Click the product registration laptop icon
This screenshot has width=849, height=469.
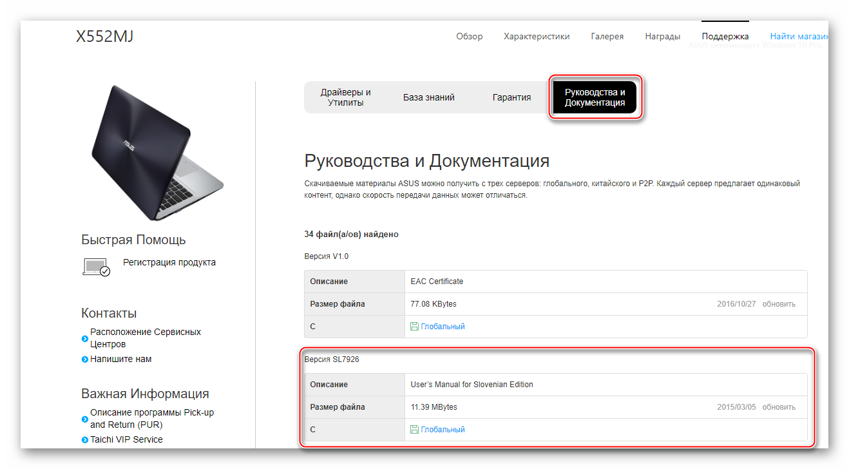pos(97,267)
